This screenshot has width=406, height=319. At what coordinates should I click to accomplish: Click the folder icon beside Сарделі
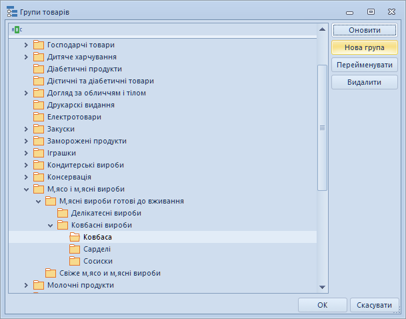click(x=74, y=249)
